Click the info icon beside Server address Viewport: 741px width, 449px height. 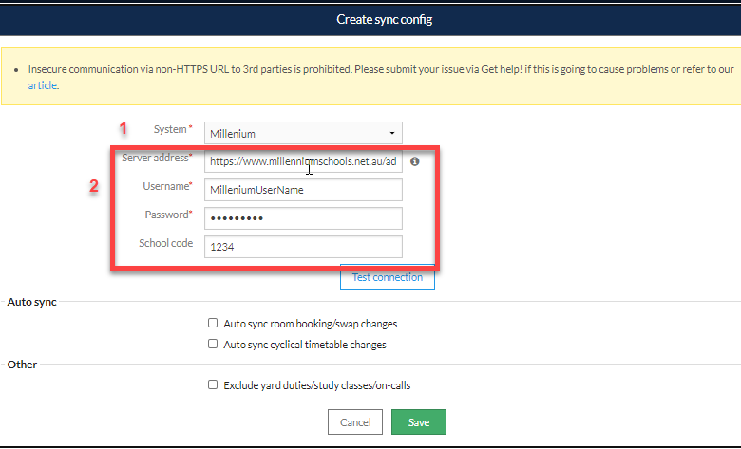coord(414,161)
